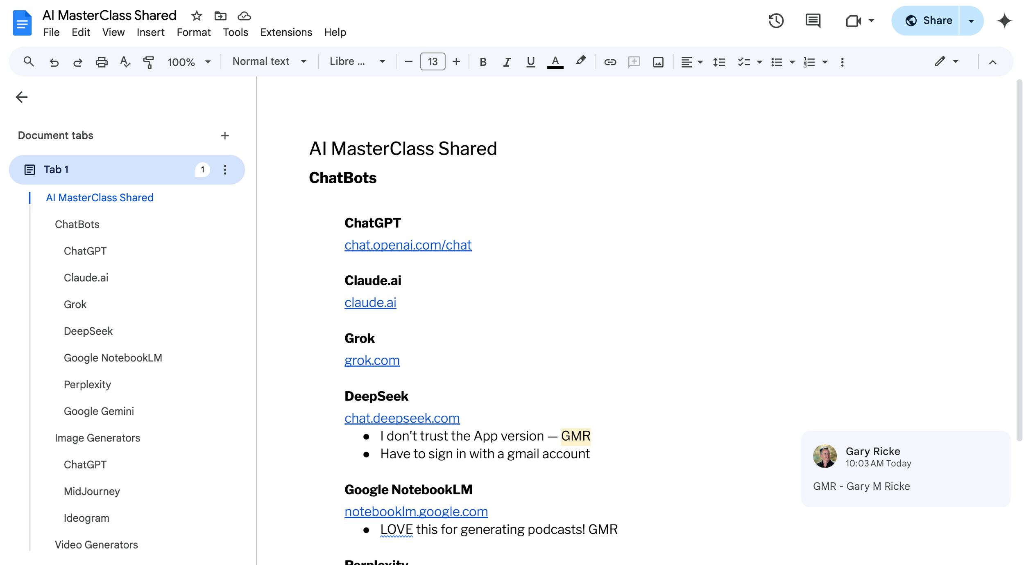Hide the menus with the up chevron
Image resolution: width=1024 pixels, height=565 pixels.
click(x=992, y=62)
